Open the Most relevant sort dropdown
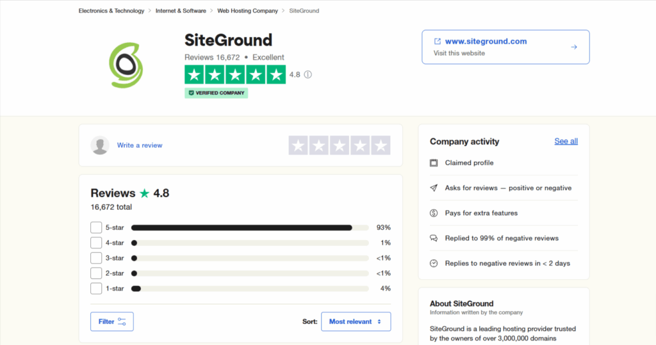The height and width of the screenshot is (345, 656). (x=356, y=321)
